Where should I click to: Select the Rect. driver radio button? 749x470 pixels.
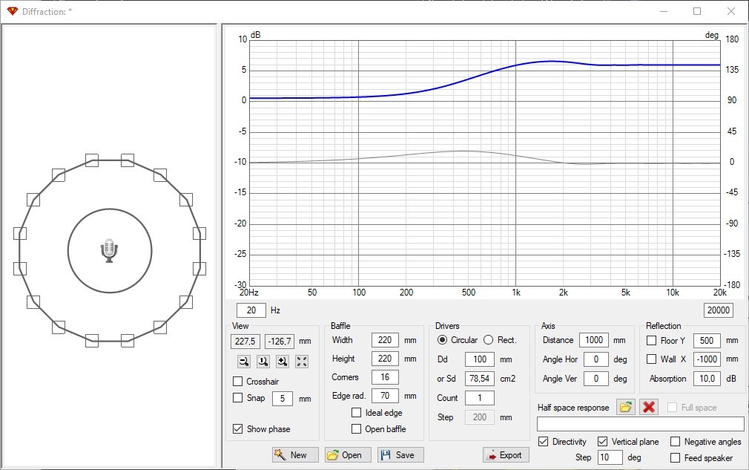tap(488, 340)
